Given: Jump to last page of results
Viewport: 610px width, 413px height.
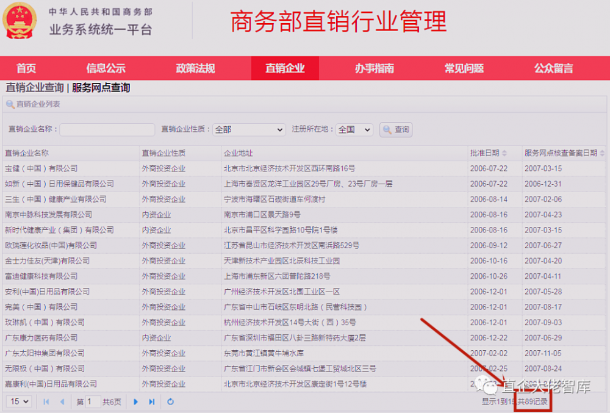Looking at the screenshot, I should pos(152,402).
